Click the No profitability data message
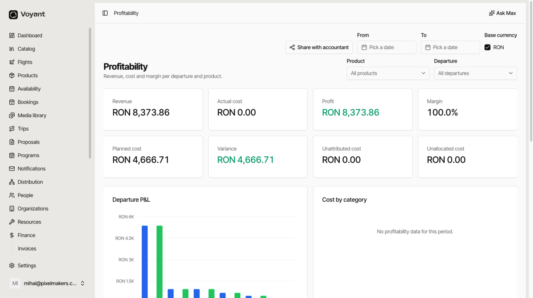 tap(415, 231)
